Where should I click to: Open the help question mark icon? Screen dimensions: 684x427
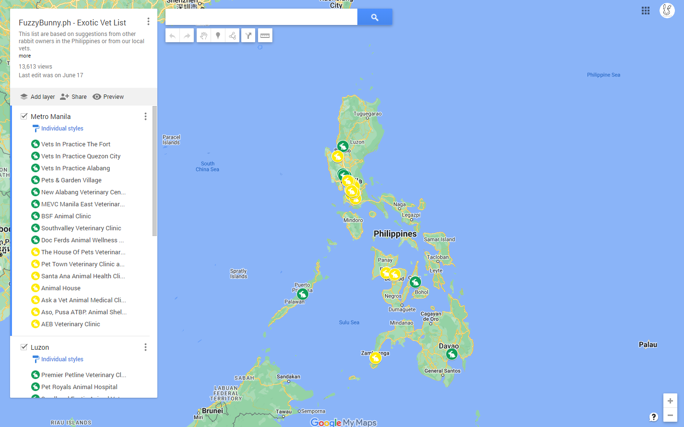coord(653,416)
